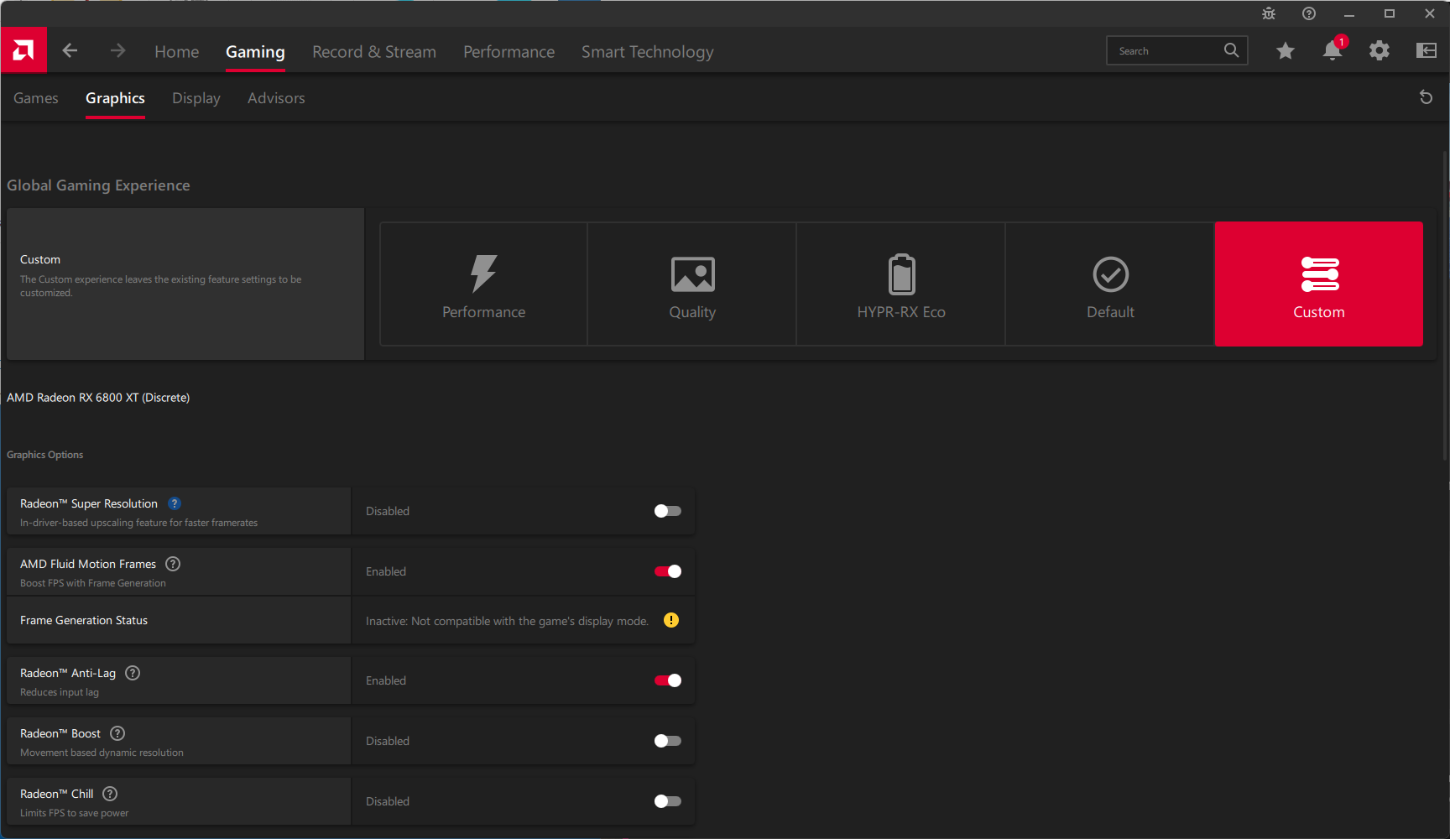The width and height of the screenshot is (1450, 839).
Task: Open the settings gear
Action: (x=1379, y=51)
